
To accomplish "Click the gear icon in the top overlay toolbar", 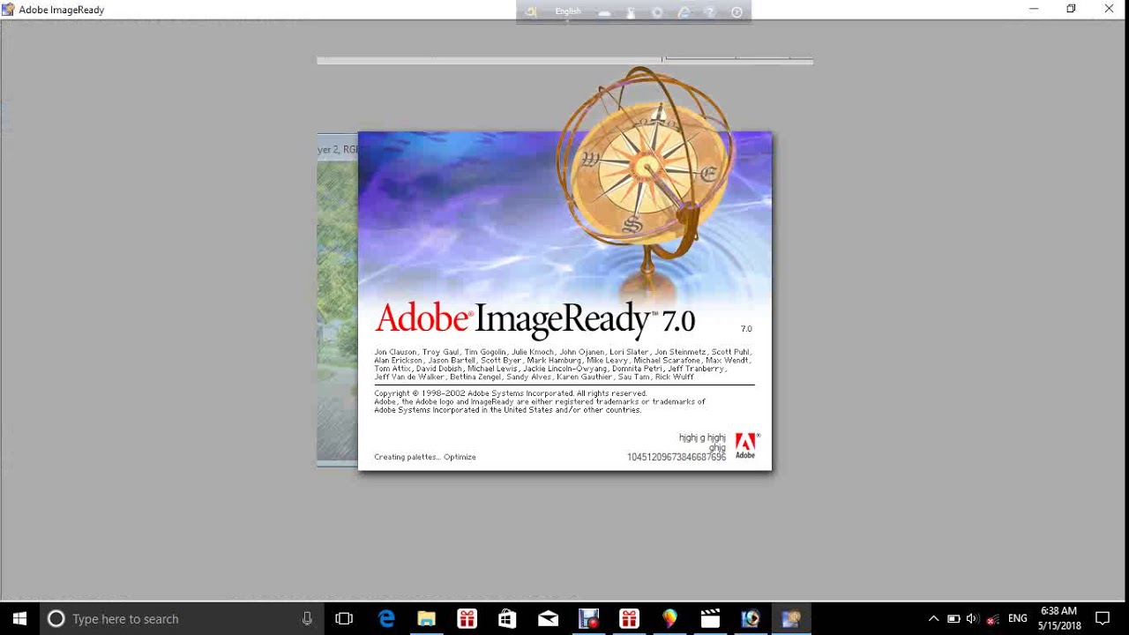I will 657,12.
